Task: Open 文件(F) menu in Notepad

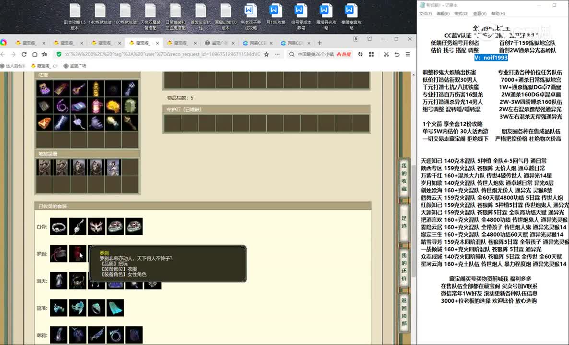Action: tap(425, 13)
